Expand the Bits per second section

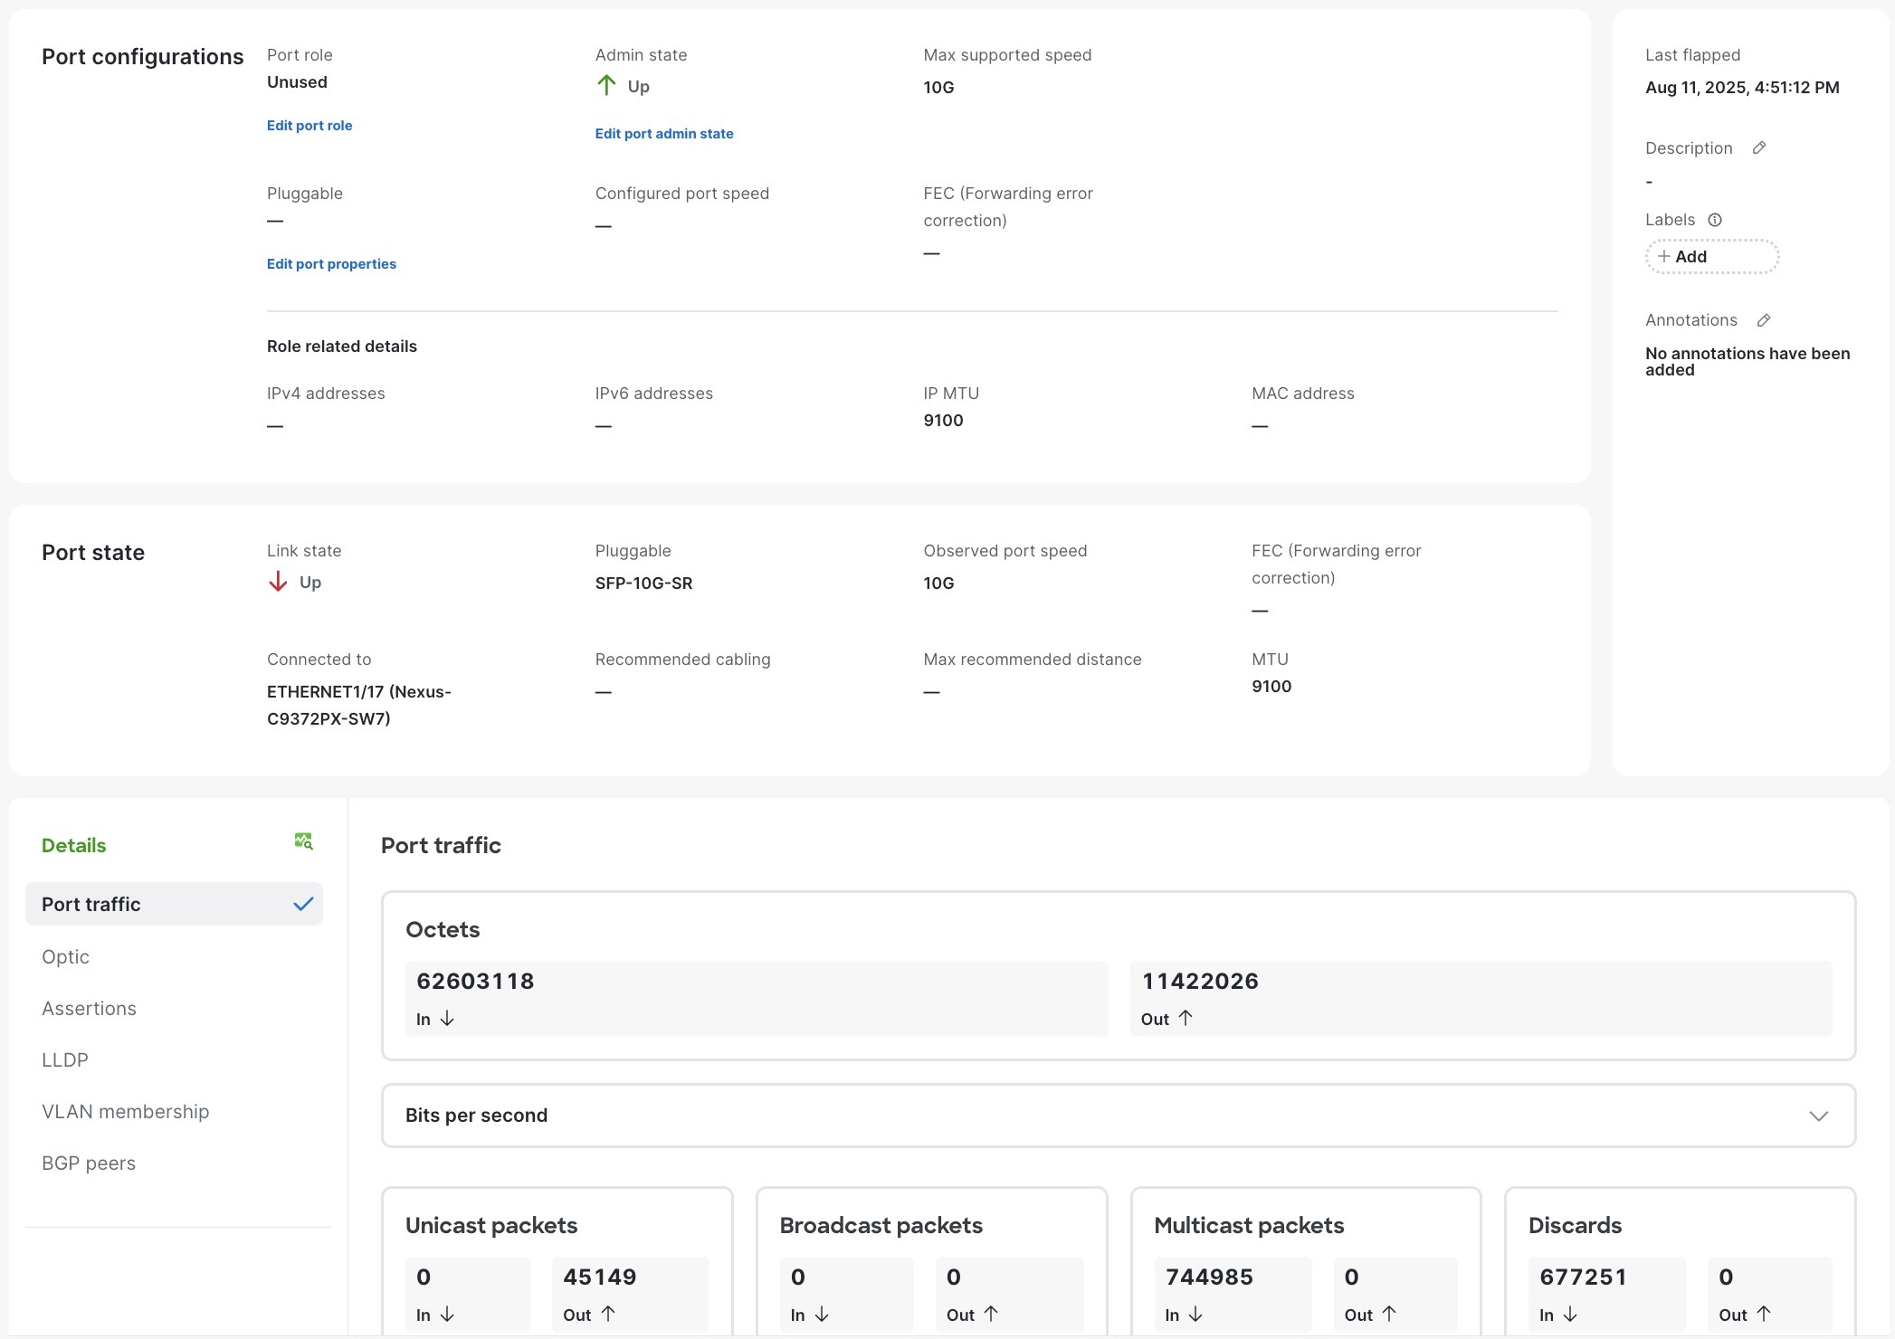pyautogui.click(x=1119, y=1116)
